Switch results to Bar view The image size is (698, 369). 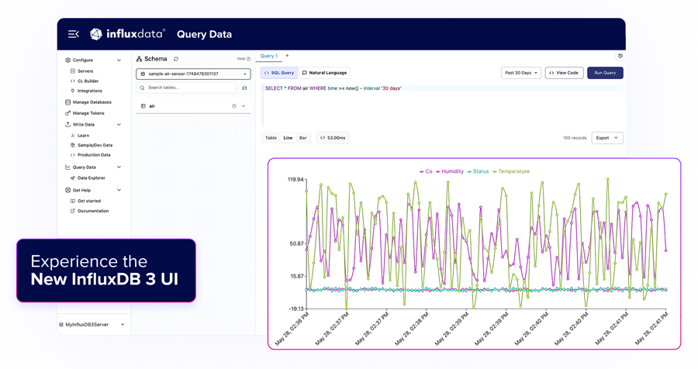coord(302,138)
